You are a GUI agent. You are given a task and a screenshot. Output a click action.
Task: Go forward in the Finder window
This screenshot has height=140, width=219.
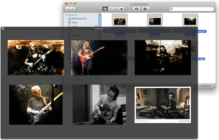pos(73,9)
